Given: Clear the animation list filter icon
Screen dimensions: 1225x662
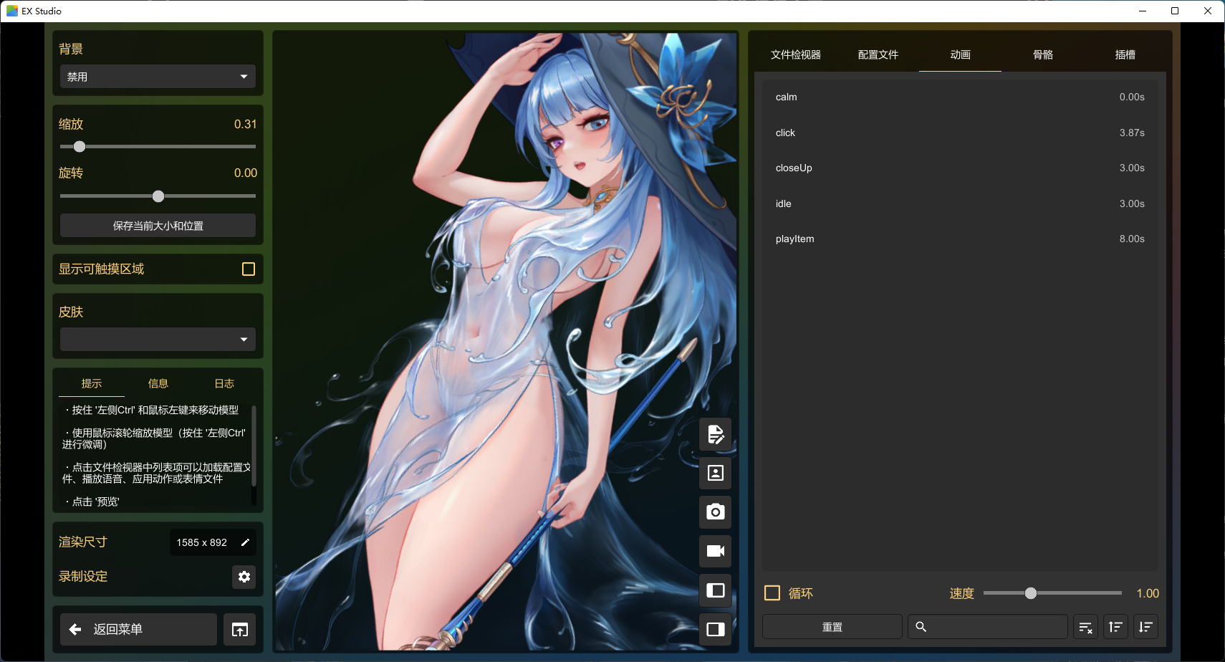Looking at the screenshot, I should point(1085,628).
